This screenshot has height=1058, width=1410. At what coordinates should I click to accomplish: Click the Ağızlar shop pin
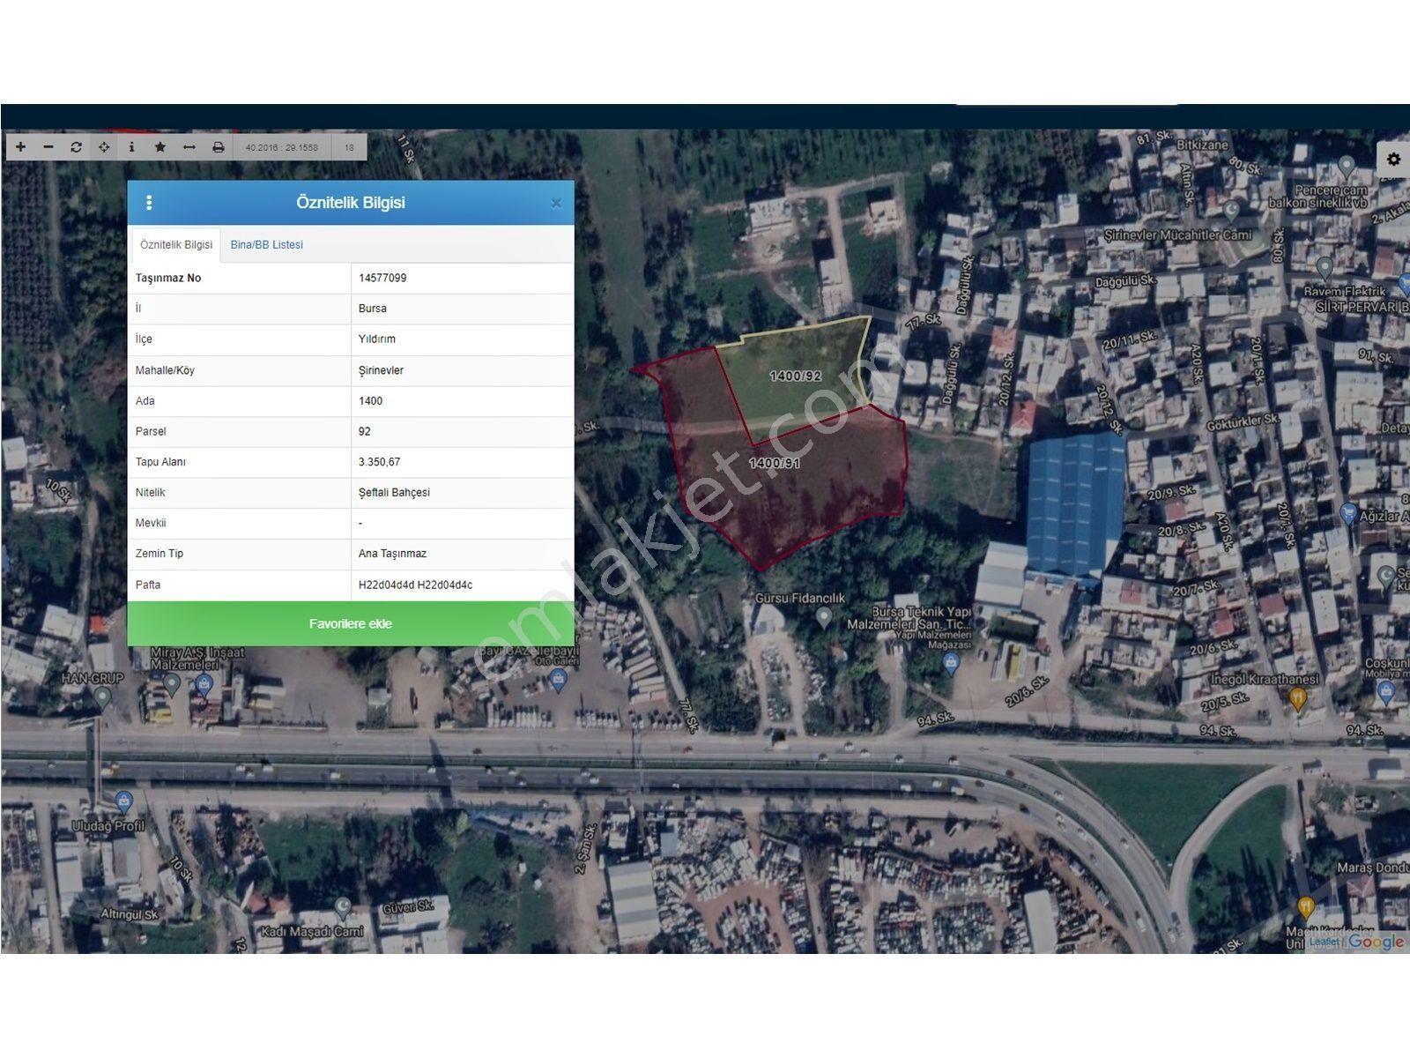[1348, 513]
